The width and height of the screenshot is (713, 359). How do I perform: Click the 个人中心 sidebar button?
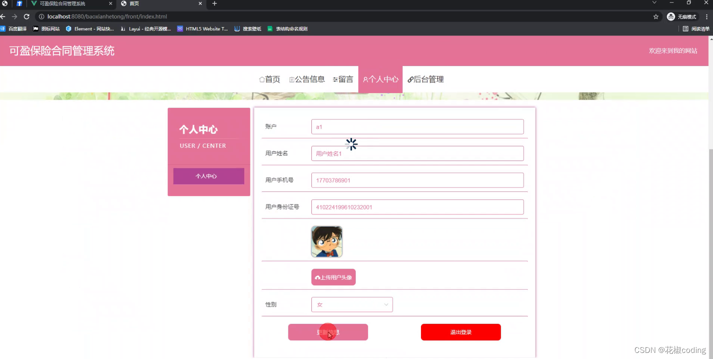[208, 176]
